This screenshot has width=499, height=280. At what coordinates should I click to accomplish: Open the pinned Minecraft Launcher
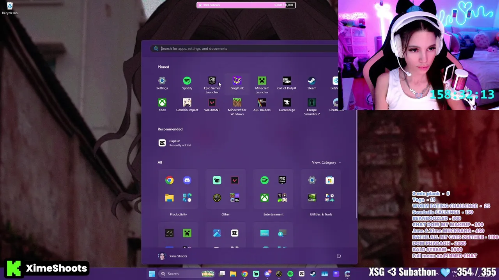(262, 85)
